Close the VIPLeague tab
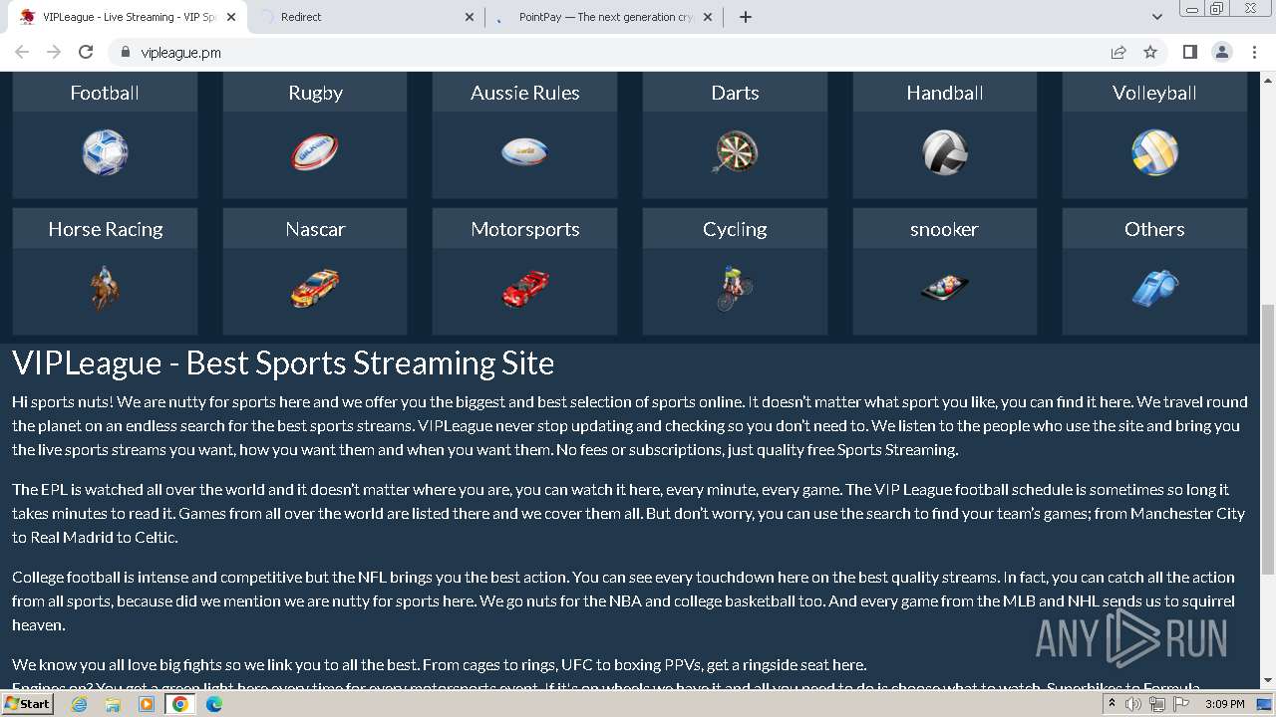The width and height of the screenshot is (1276, 717). [x=230, y=17]
